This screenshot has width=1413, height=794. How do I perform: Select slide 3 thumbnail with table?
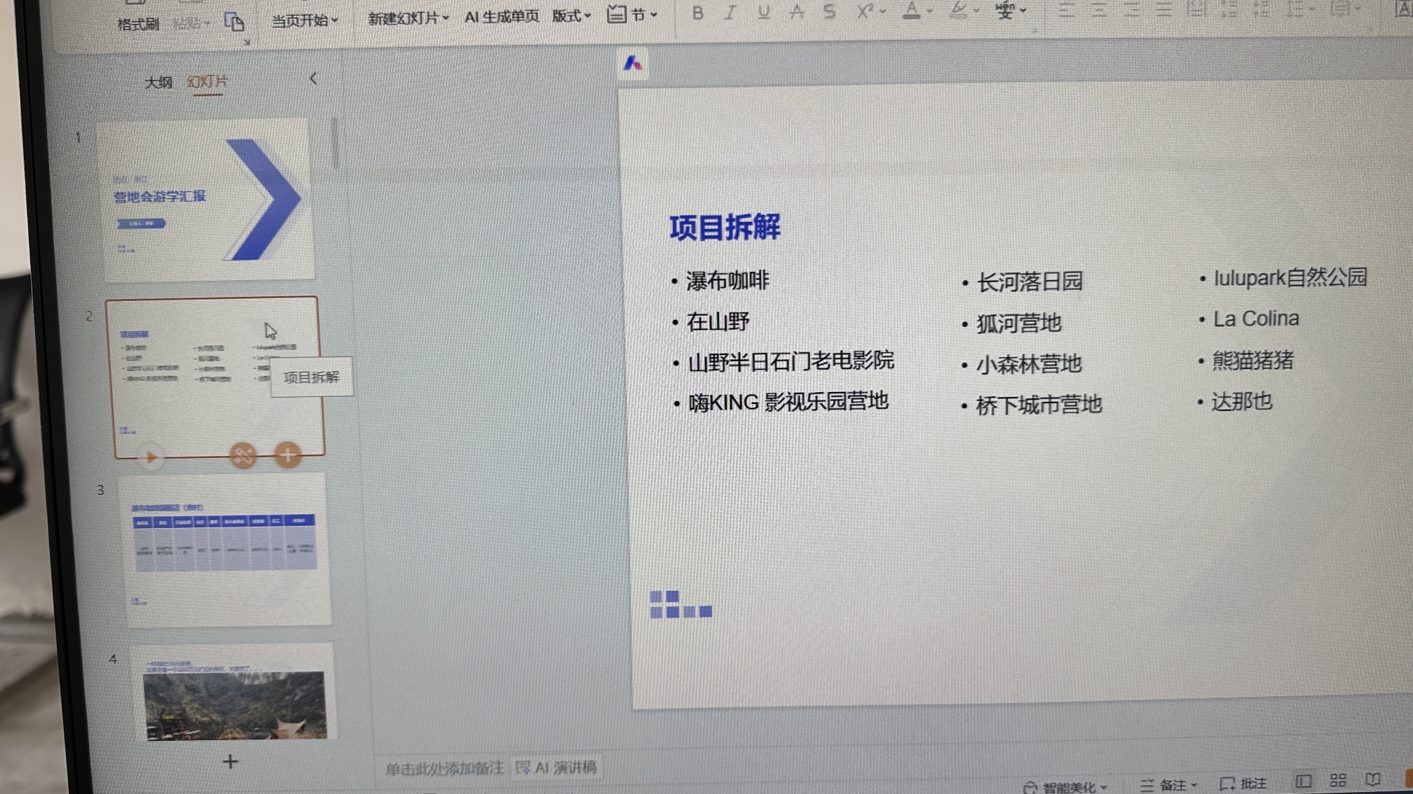(224, 550)
